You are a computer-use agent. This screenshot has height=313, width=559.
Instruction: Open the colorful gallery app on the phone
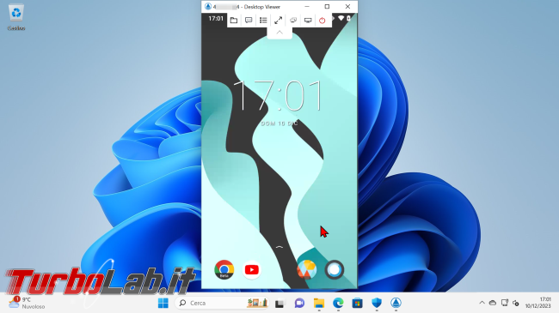(x=307, y=269)
